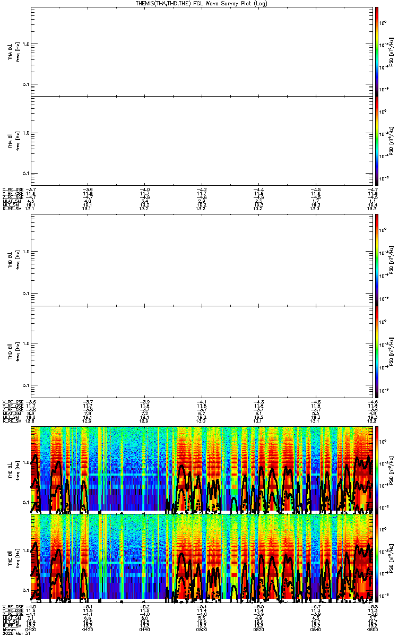Click the PSD color bar beside THA B-parallel panel
Viewport: 398px width, 637px height.
pos(376,141)
